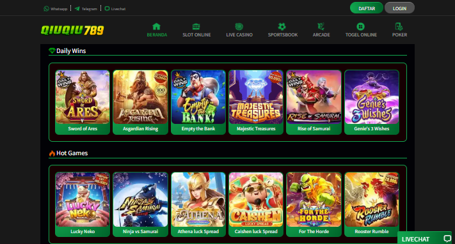
Task: Open the Live Casino roulette icon
Action: point(239,27)
